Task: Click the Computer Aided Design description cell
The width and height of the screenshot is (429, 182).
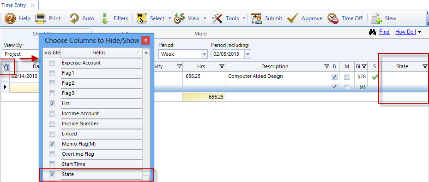Action: [x=277, y=76]
